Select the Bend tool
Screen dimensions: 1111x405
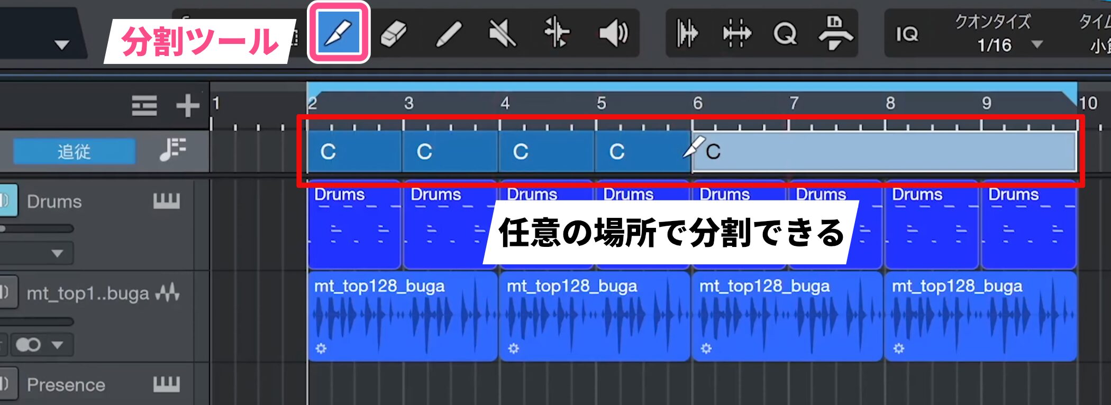(x=557, y=33)
